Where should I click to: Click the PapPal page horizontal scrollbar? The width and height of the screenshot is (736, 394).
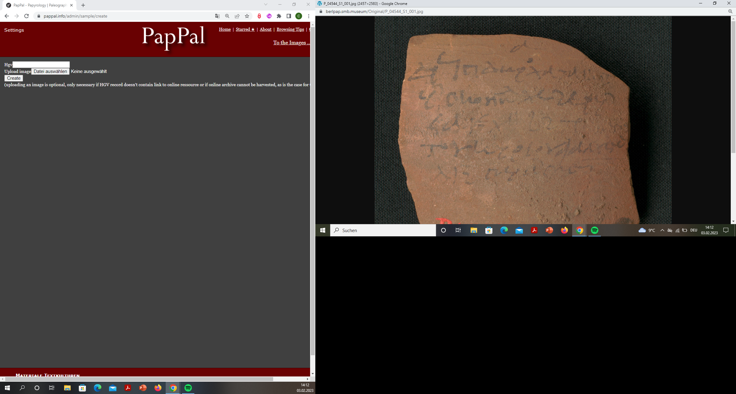click(139, 379)
